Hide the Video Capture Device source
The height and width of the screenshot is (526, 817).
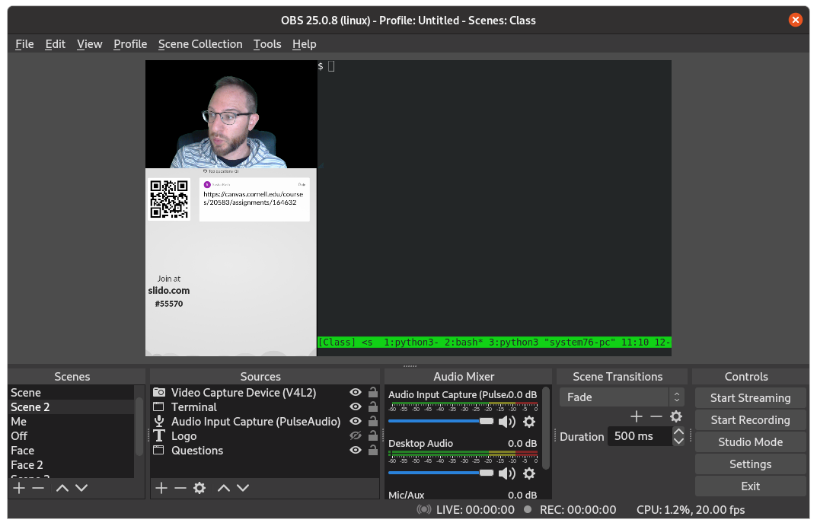[x=356, y=392]
